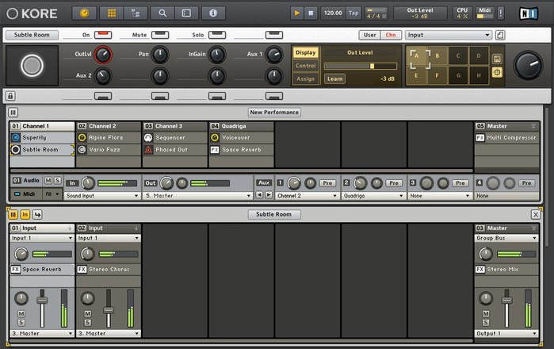Select the Phased Out effect icon
This screenshot has width=554, height=349.
point(148,150)
